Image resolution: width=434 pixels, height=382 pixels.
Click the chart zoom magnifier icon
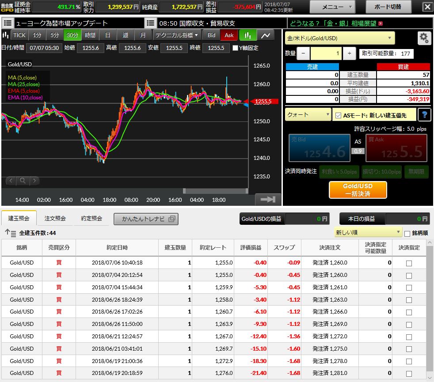(23, 181)
